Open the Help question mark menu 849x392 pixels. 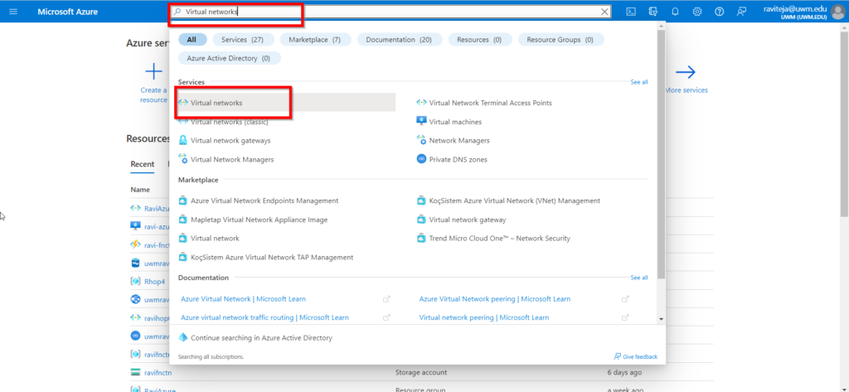tap(719, 12)
